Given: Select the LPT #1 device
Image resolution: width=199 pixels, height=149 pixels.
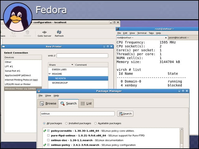Looking at the screenshot, I should tap(23, 66).
